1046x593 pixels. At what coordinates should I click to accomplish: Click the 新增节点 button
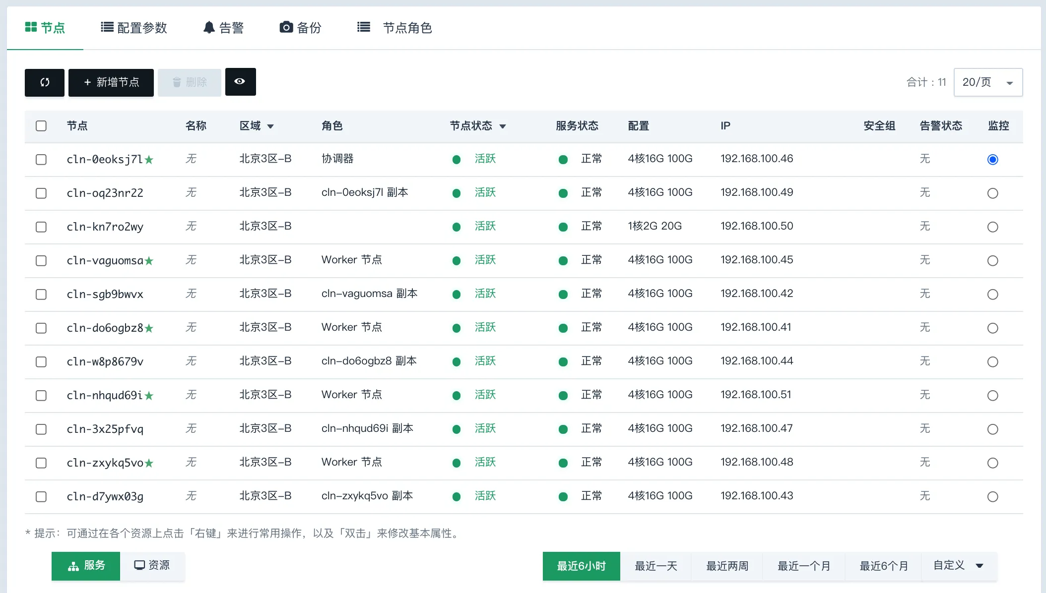click(x=111, y=82)
